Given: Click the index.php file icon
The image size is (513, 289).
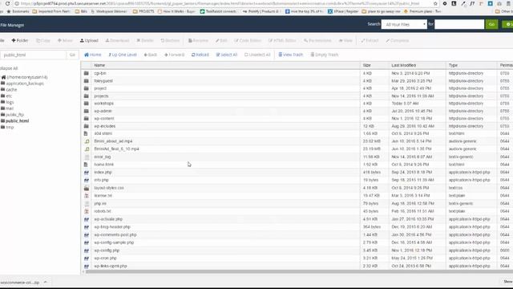Looking at the screenshot, I should (x=87, y=172).
